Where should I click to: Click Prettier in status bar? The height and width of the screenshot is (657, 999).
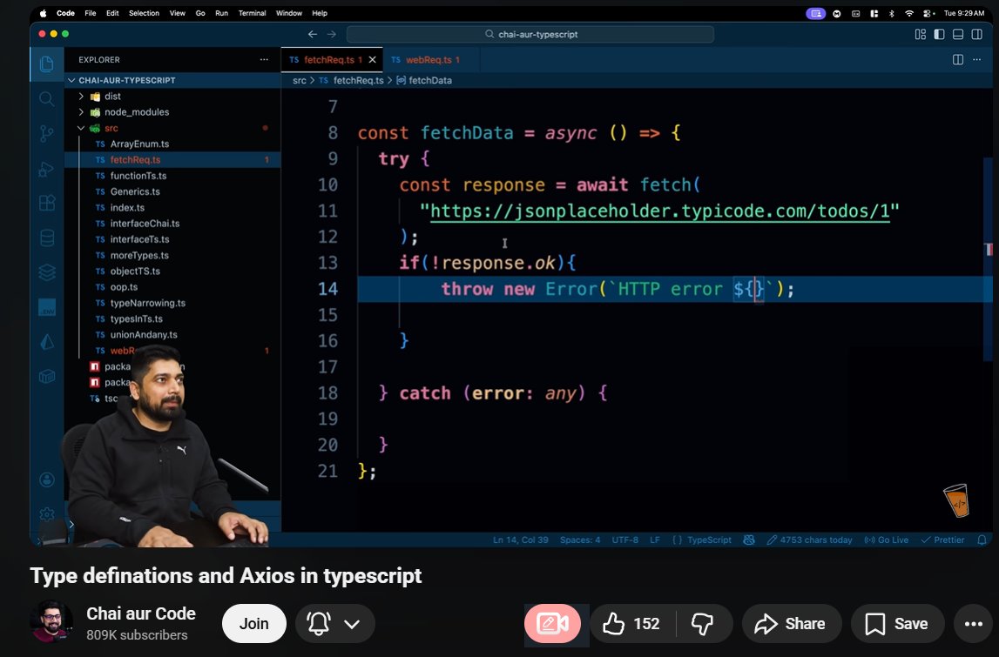(943, 540)
